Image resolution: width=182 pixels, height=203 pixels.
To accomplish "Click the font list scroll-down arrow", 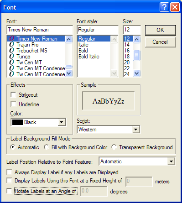I will tap(68, 73).
